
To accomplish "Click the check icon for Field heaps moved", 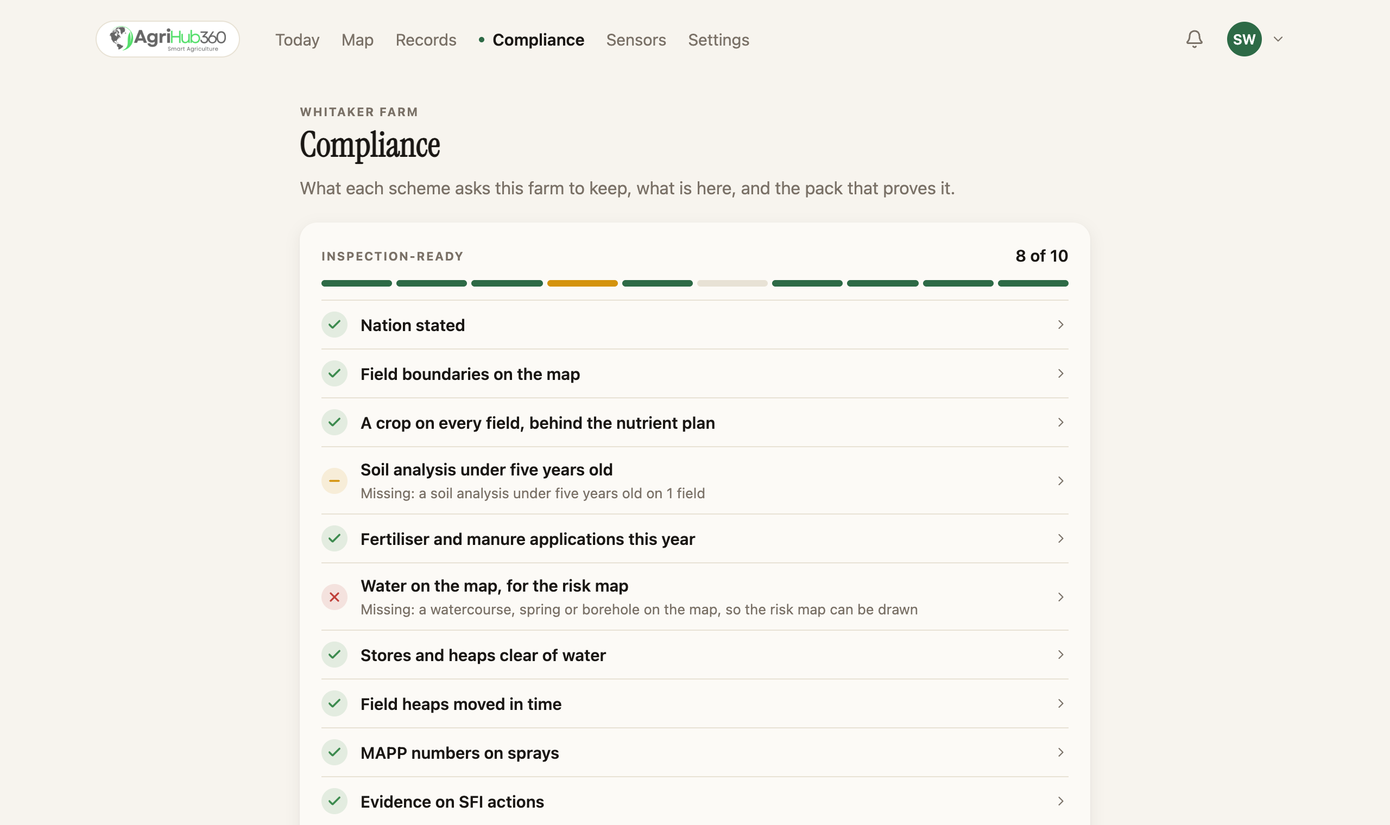I will 334,704.
